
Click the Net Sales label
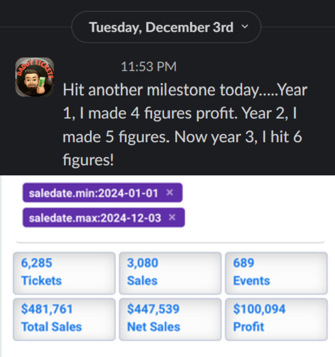click(x=154, y=327)
